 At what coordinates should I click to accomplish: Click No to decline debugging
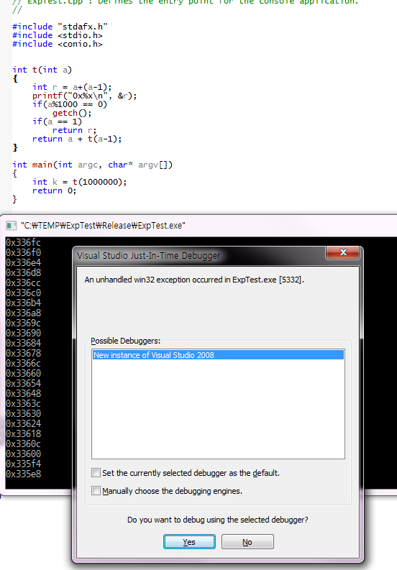(247, 542)
